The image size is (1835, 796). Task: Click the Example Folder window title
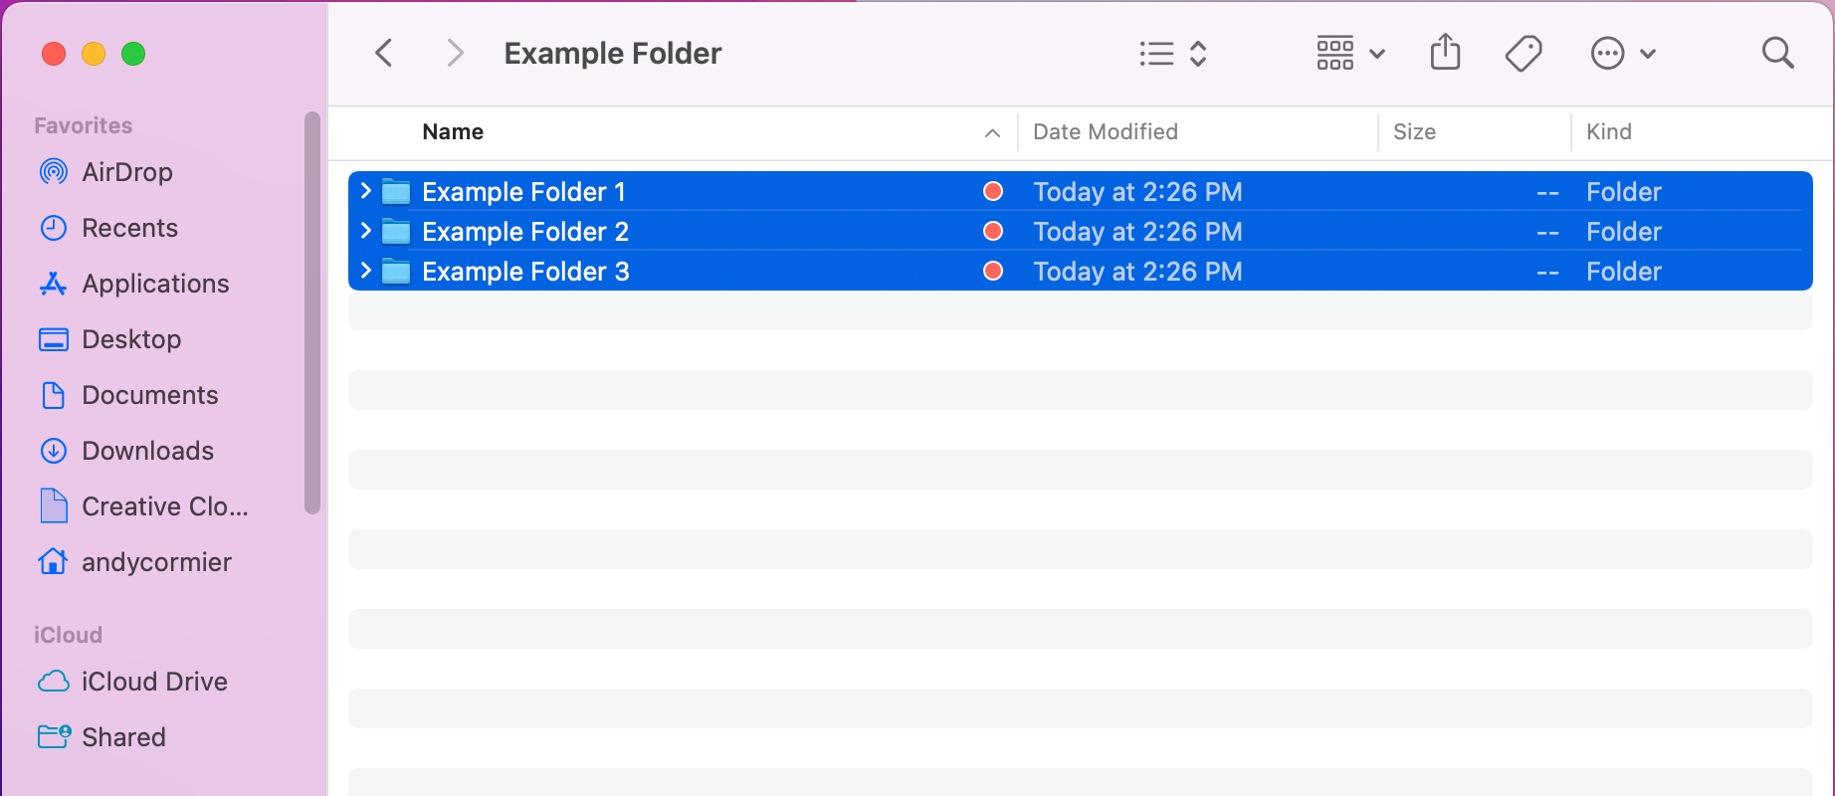tap(613, 53)
